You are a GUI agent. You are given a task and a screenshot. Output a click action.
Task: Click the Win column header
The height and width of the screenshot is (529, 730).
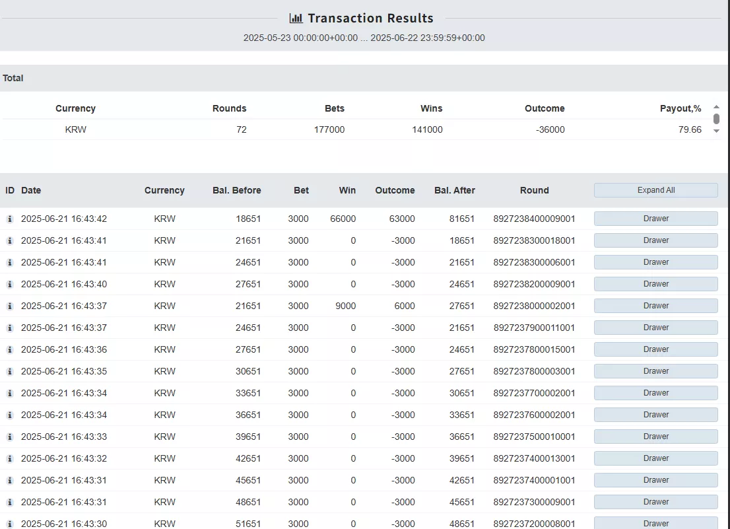[347, 190]
